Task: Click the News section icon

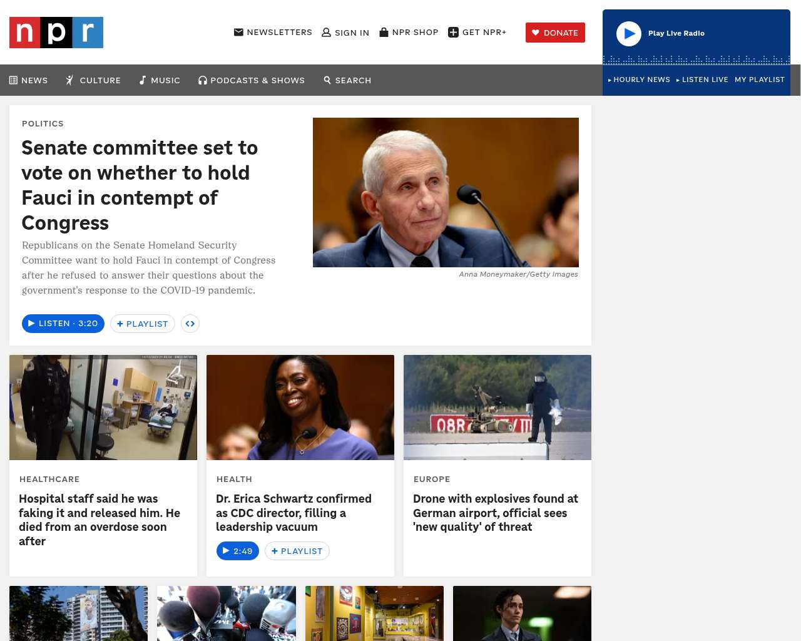Action: click(13, 80)
